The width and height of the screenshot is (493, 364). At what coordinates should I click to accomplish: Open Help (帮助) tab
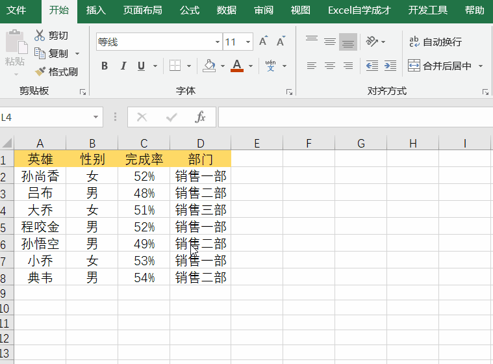coord(475,10)
